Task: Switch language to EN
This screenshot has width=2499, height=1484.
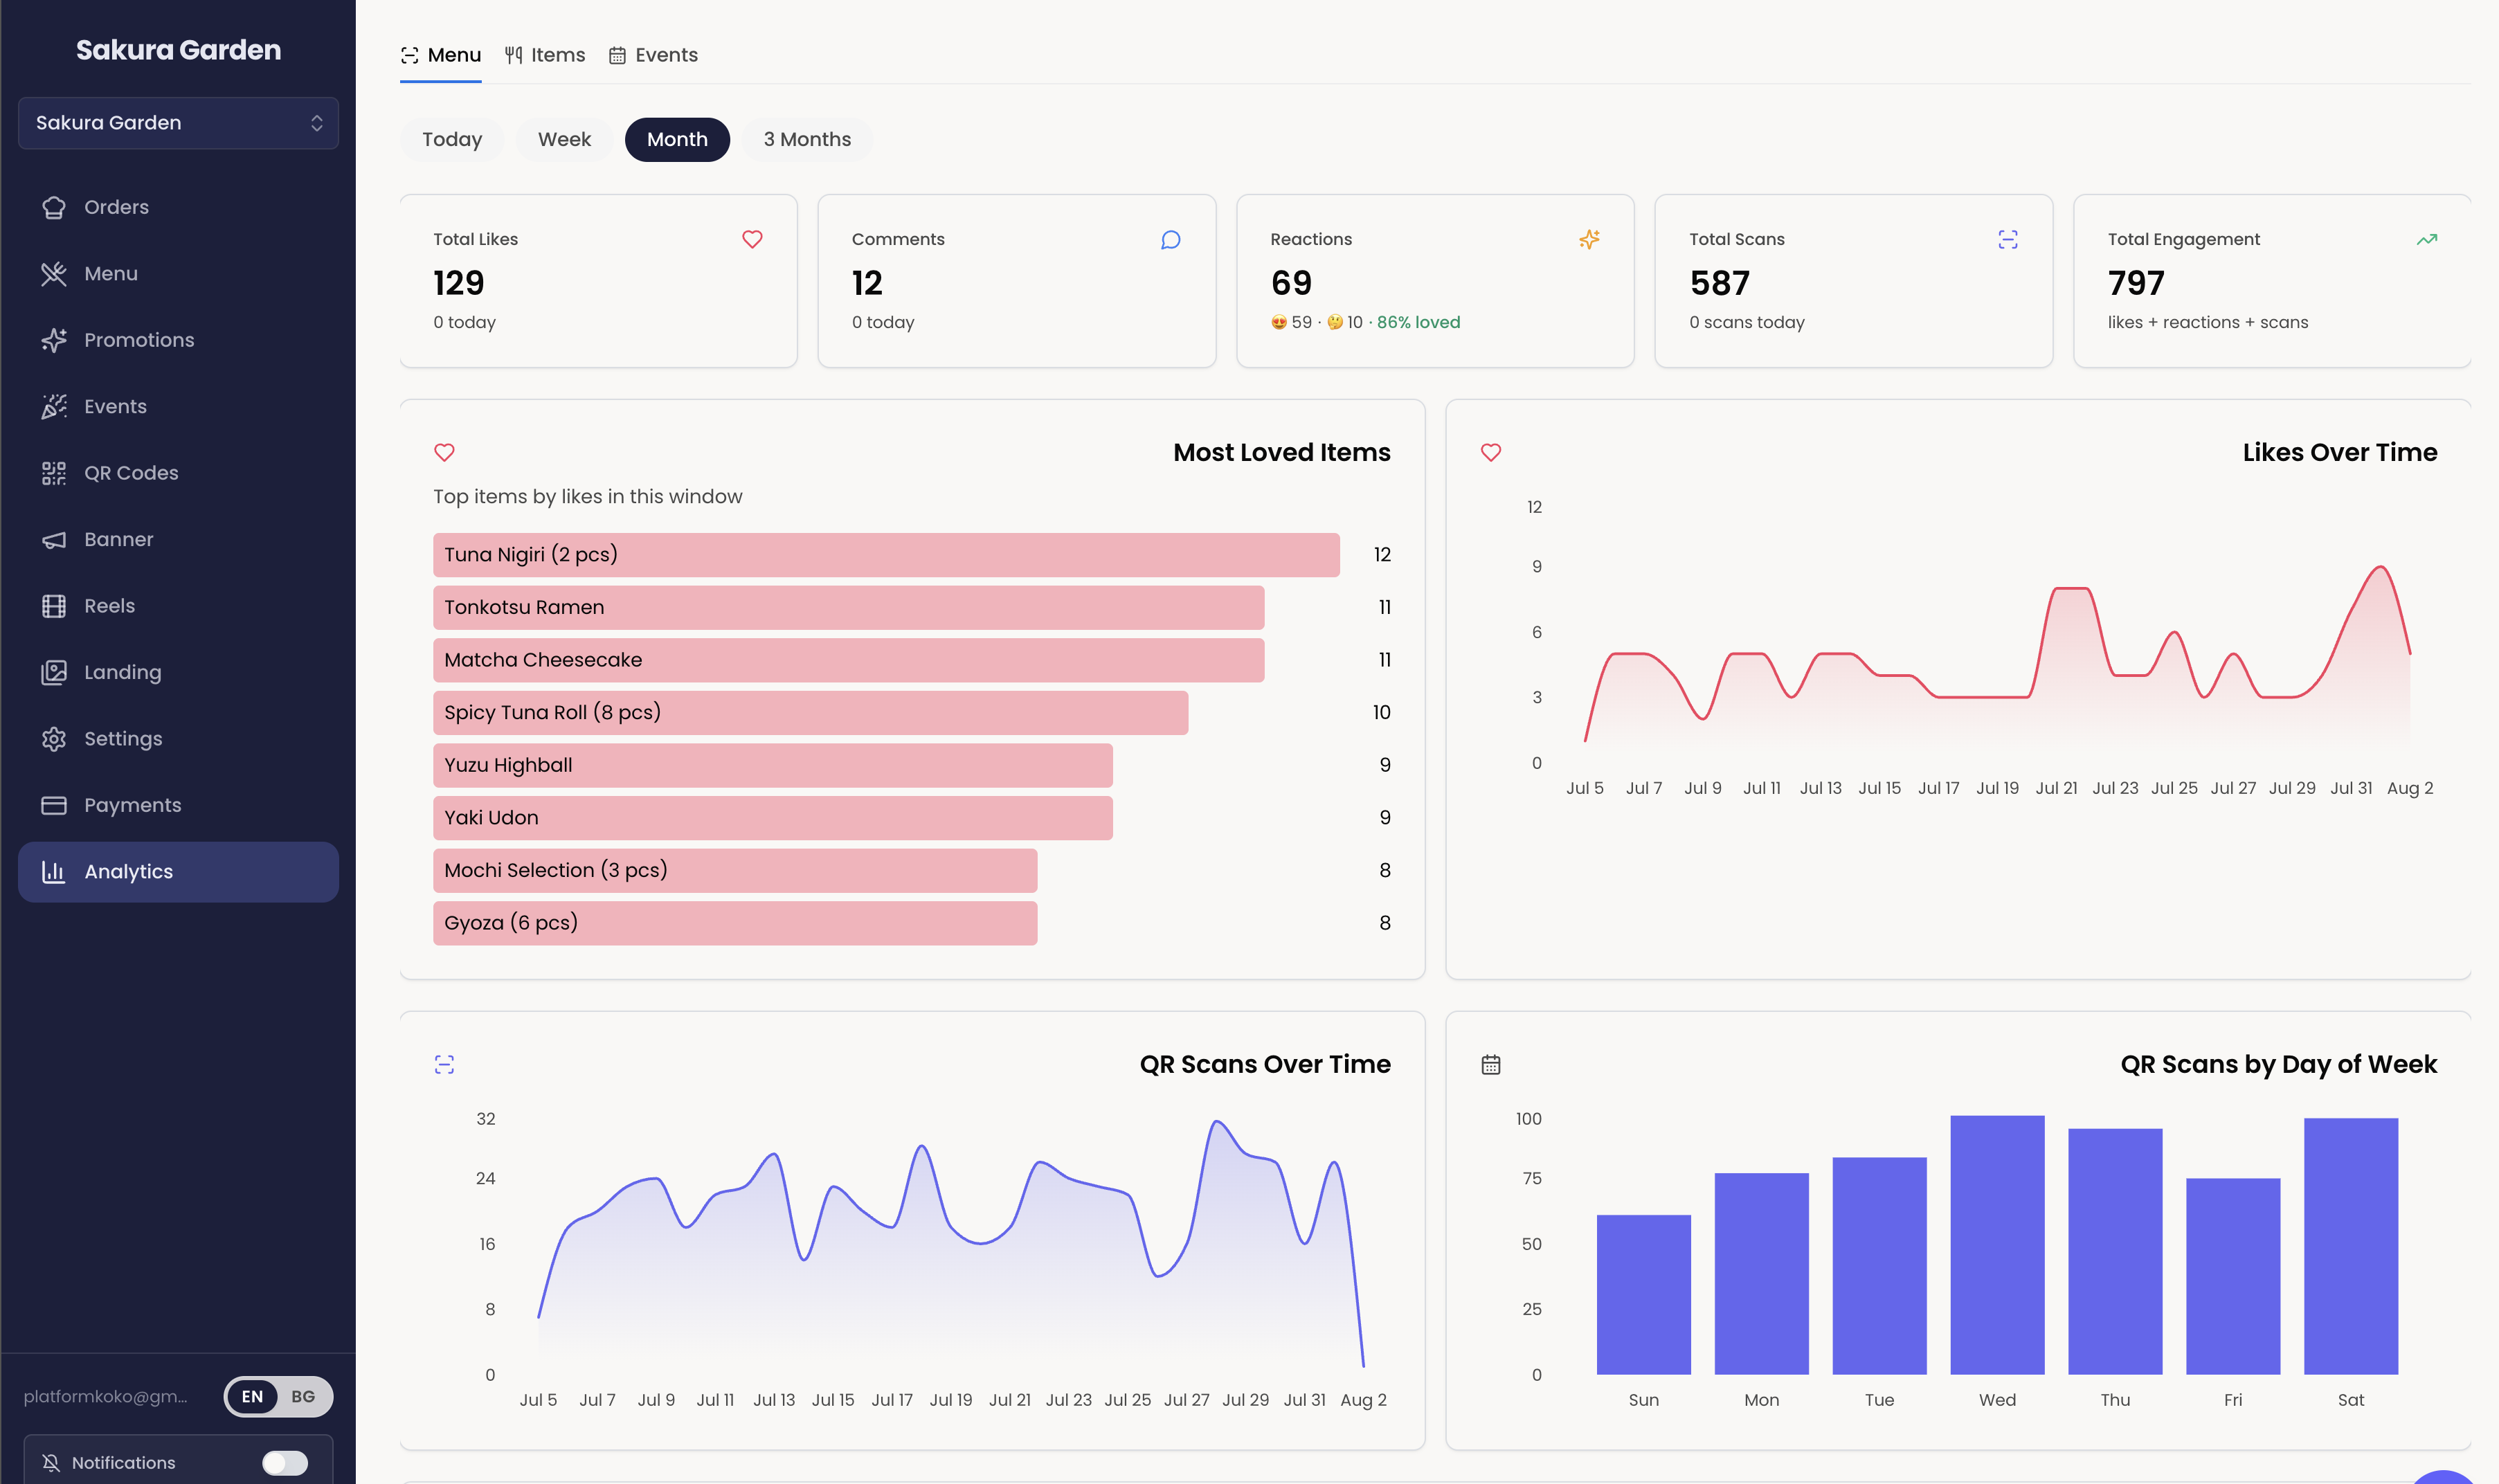Action: [252, 1397]
